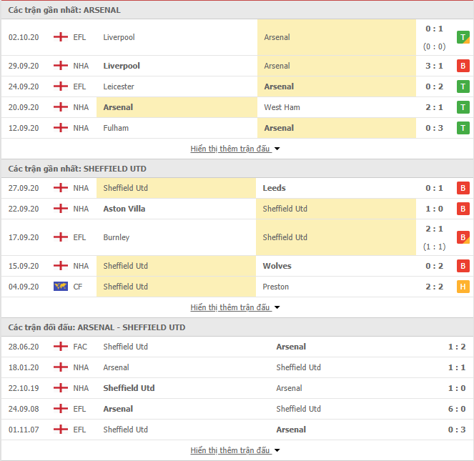474x461 pixels.
Task: Click bold Liverpool team name on 29.09.20
Action: [x=122, y=66]
